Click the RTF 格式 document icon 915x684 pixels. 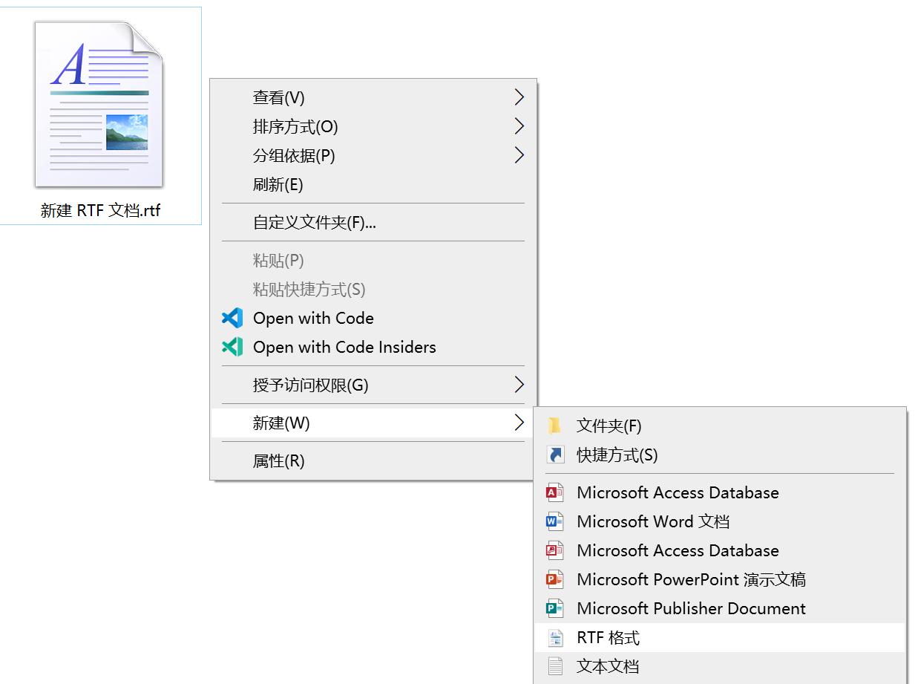point(554,637)
